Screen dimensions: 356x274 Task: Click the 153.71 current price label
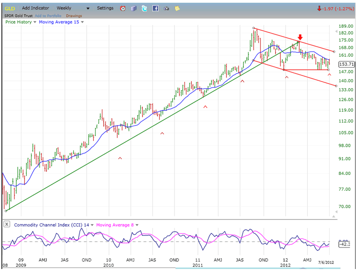(x=346, y=65)
